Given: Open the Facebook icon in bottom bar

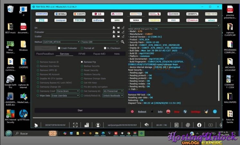Looking at the screenshot, I should [x=199, y=125].
